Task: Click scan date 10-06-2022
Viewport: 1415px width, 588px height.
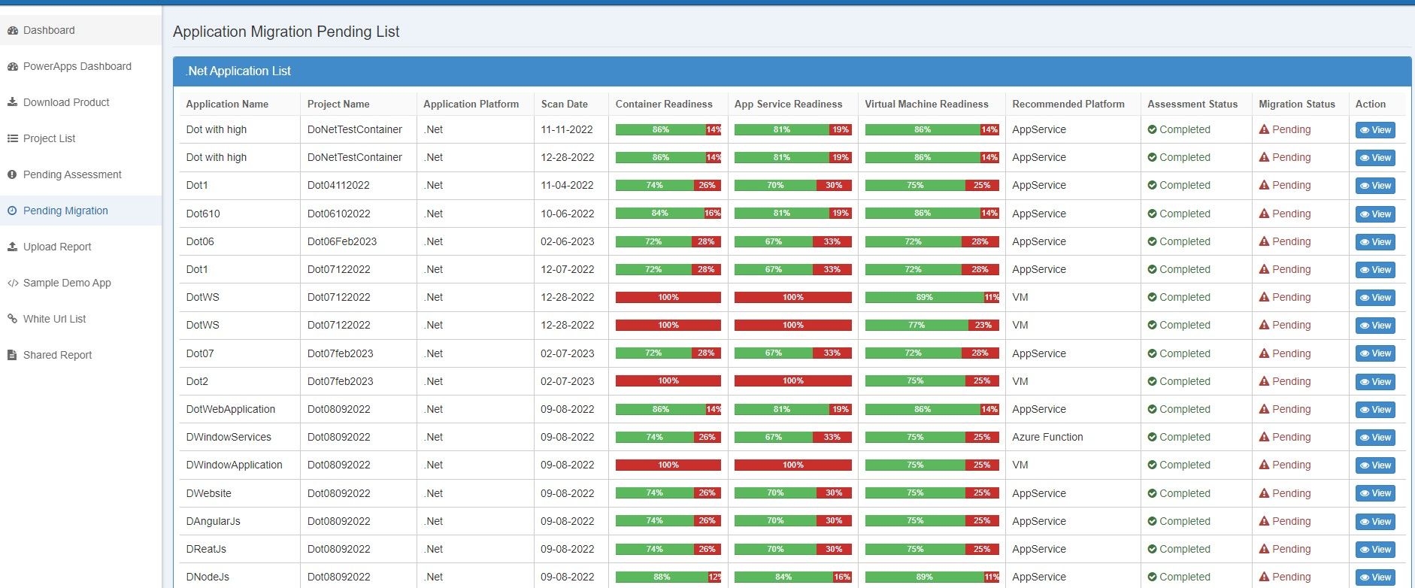Action: (x=568, y=214)
